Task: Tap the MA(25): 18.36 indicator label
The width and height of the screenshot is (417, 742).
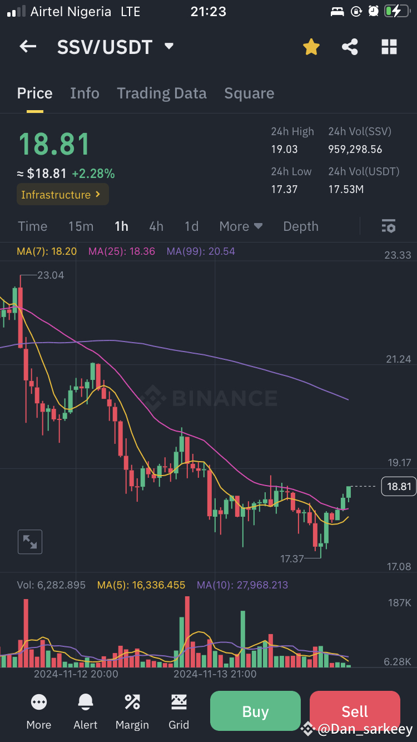Action: pos(122,251)
